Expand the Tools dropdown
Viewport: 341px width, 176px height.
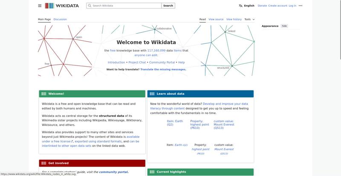(x=249, y=19)
